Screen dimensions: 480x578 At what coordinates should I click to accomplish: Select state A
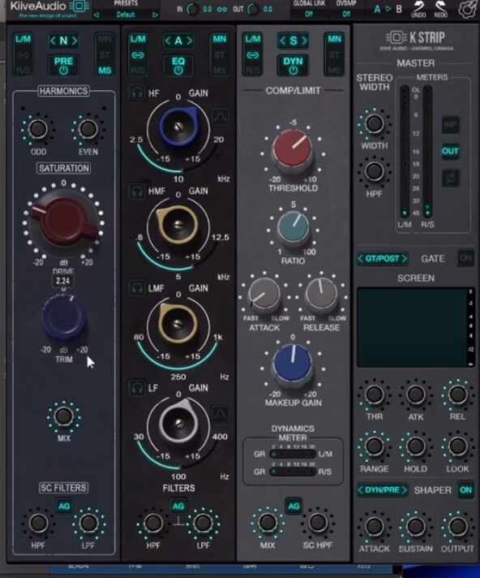pyautogui.click(x=377, y=9)
